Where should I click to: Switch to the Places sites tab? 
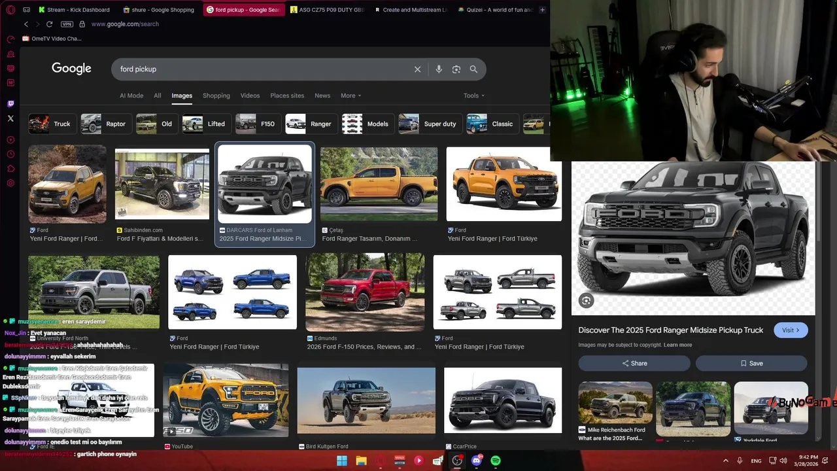[287, 96]
